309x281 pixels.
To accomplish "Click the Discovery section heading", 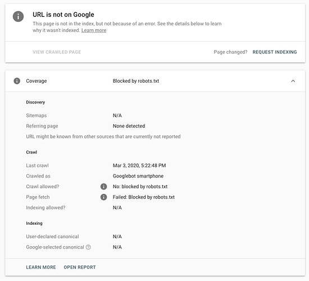I will (x=35, y=102).
